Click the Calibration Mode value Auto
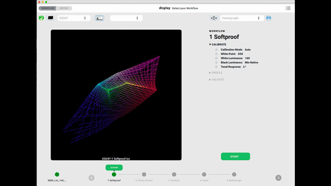Screen dimensions: 331x186 point(248,50)
